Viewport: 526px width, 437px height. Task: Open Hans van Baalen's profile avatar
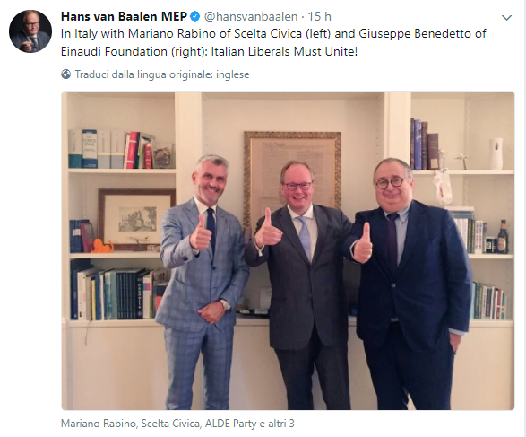[x=30, y=31]
